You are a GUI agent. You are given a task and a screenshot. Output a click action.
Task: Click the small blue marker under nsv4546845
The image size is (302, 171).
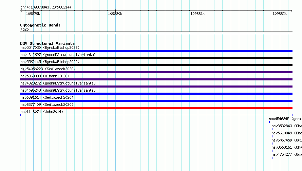pyautogui.click(x=269, y=122)
